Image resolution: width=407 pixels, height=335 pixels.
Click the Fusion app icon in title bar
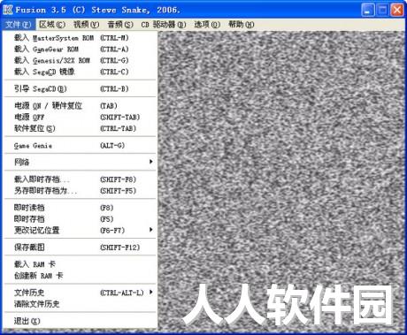point(8,10)
